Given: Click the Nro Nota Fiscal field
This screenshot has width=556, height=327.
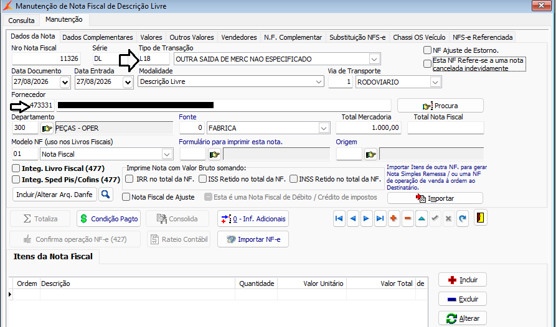Looking at the screenshot, I should 46,58.
